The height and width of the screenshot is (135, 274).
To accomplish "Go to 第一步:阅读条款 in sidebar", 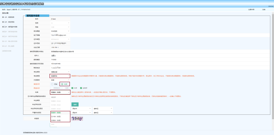I will tap(8, 17).
